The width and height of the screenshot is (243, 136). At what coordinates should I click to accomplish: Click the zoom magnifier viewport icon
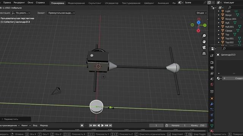[x=204, y=36]
